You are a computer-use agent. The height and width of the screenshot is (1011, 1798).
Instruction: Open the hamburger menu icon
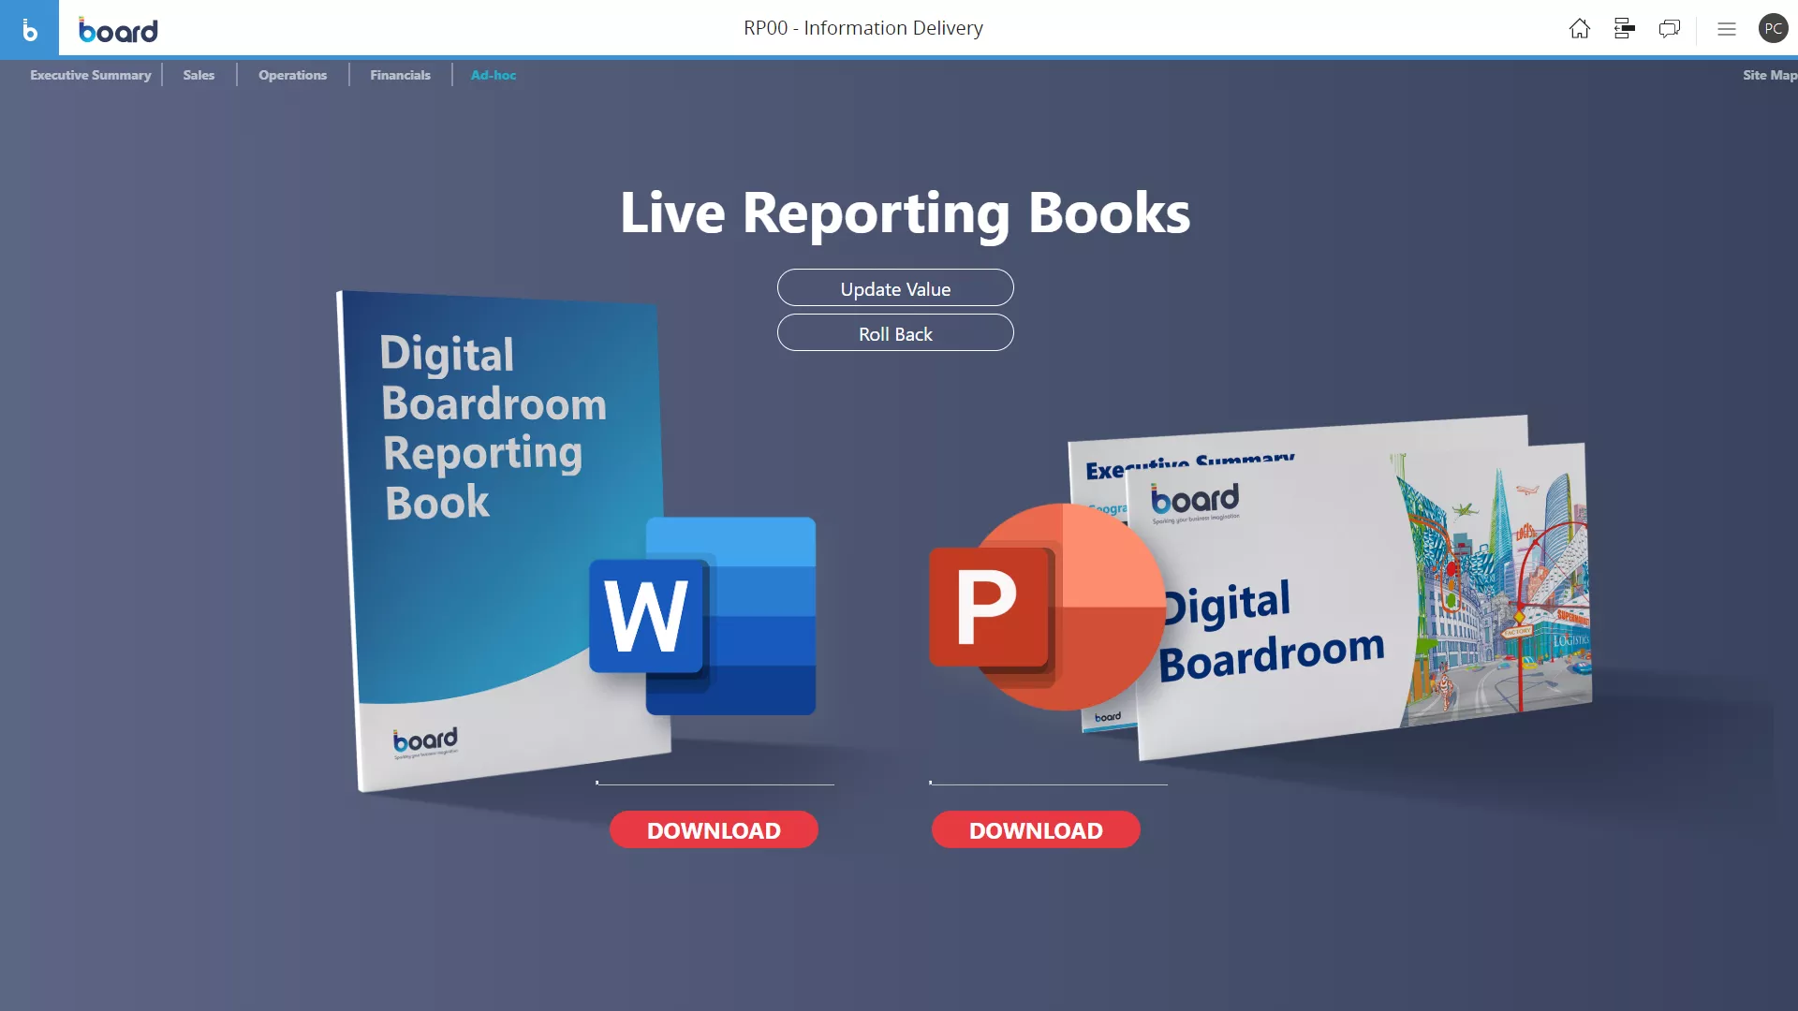tap(1727, 28)
